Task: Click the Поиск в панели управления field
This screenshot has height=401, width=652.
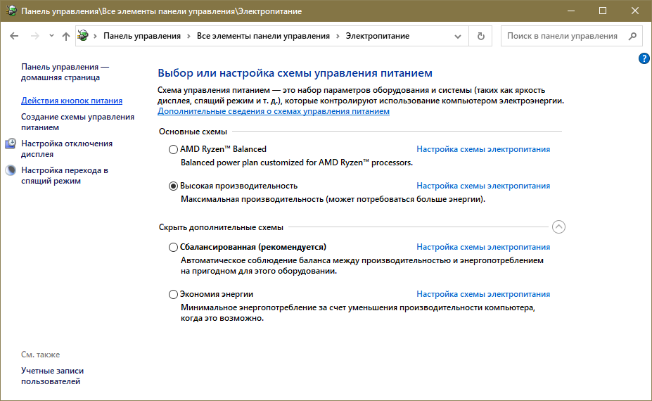Action: pyautogui.click(x=562, y=36)
